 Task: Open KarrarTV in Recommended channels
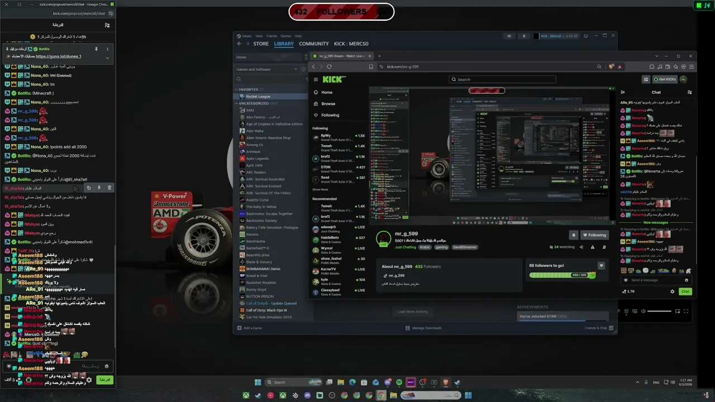[x=339, y=271]
